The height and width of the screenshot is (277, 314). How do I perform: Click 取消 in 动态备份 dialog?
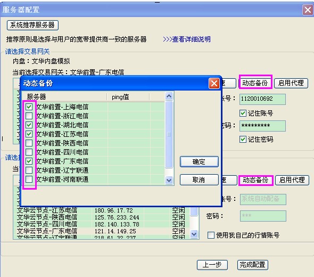click(199, 180)
